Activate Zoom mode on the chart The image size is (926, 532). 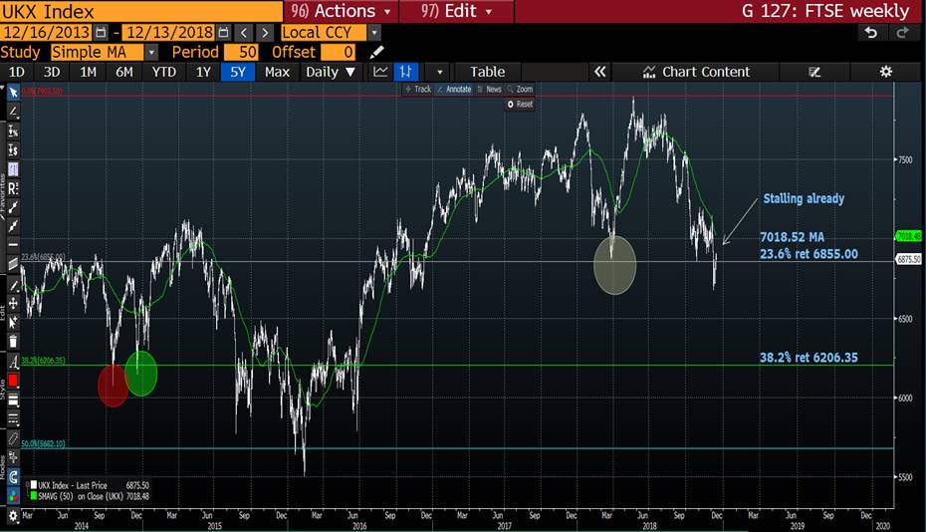point(521,90)
